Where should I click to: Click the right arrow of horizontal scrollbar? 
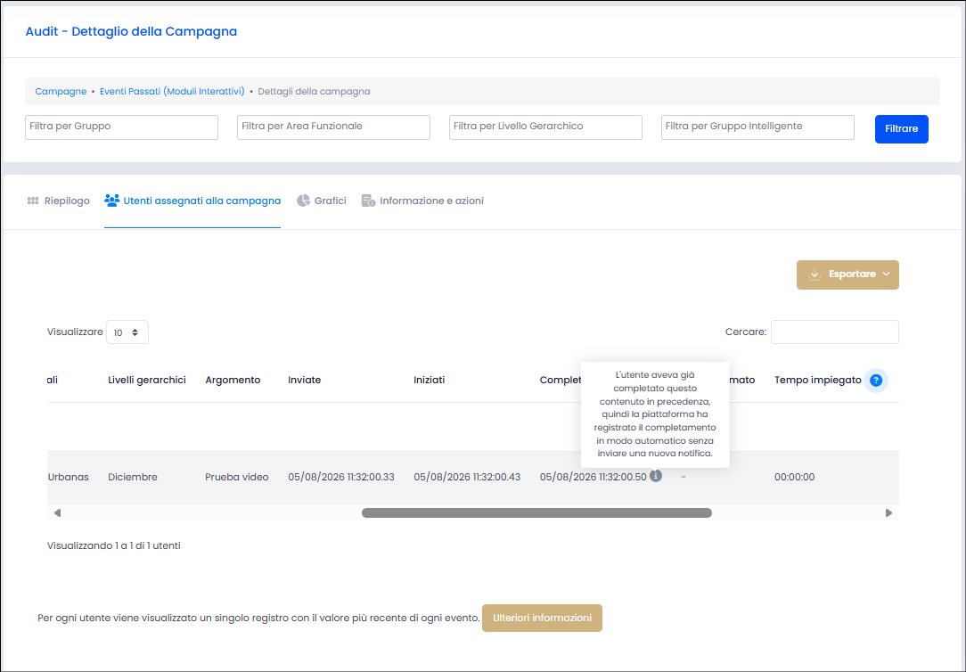[888, 512]
